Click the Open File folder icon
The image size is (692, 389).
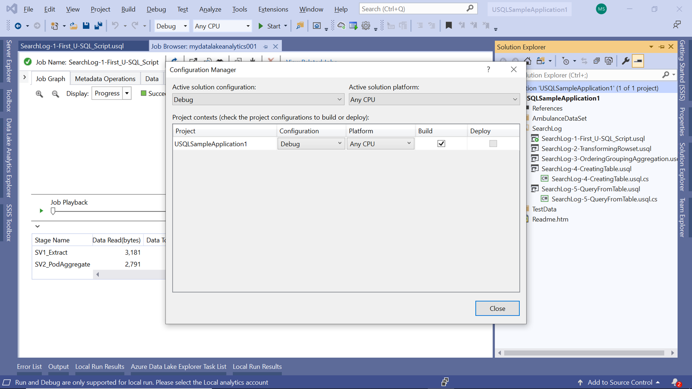pyautogui.click(x=74, y=26)
